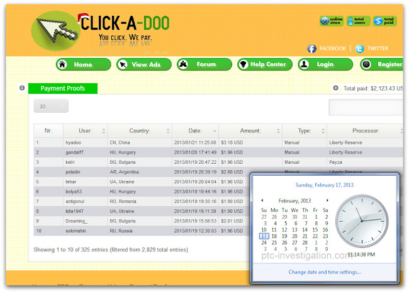The image size is (409, 293).
Task: Open the View Ads page
Action: pos(144,64)
